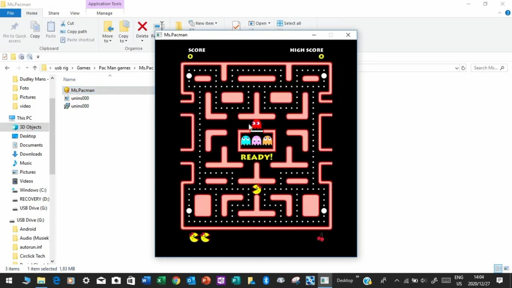Open the Recent locations dropdown arrow
This screenshot has width=512, height=288.
click(x=27, y=68)
